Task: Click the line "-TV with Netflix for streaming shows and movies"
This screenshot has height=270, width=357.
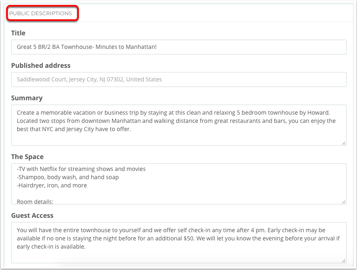Action: (81, 169)
